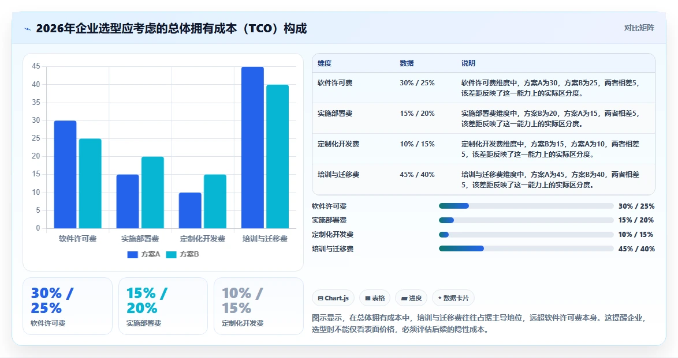Click the 方案B bar for 定制化开发费
Screen dimensions: 678x358
[215, 201]
